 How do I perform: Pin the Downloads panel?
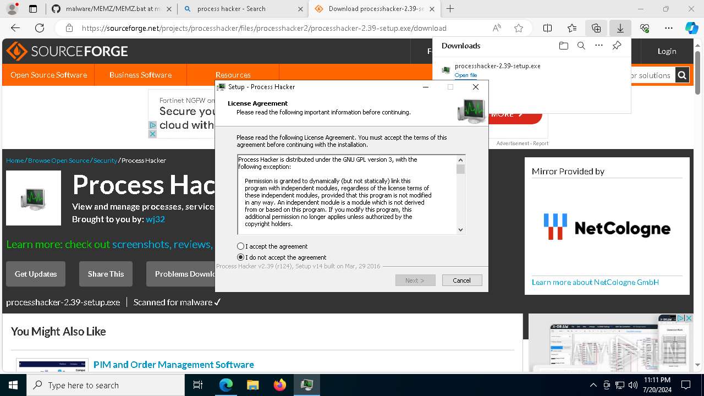pyautogui.click(x=617, y=46)
